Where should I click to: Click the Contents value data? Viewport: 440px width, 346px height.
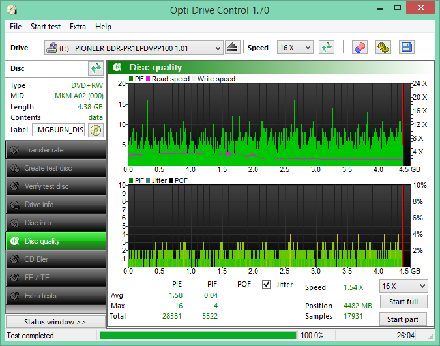(95, 117)
